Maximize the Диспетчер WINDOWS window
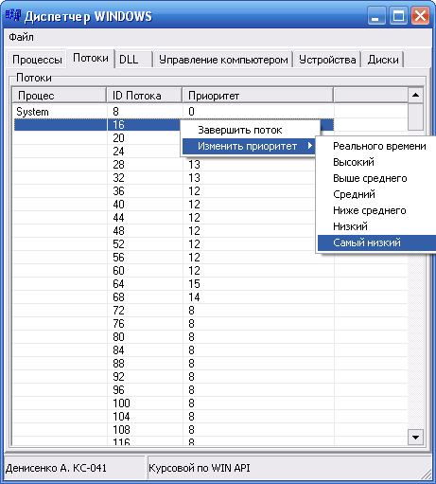This screenshot has height=484, width=436. click(x=398, y=15)
